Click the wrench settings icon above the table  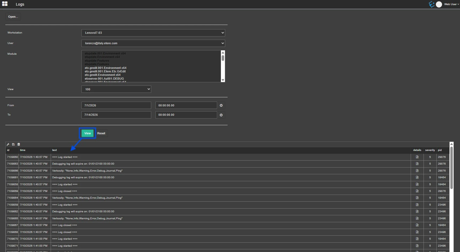tap(8, 144)
